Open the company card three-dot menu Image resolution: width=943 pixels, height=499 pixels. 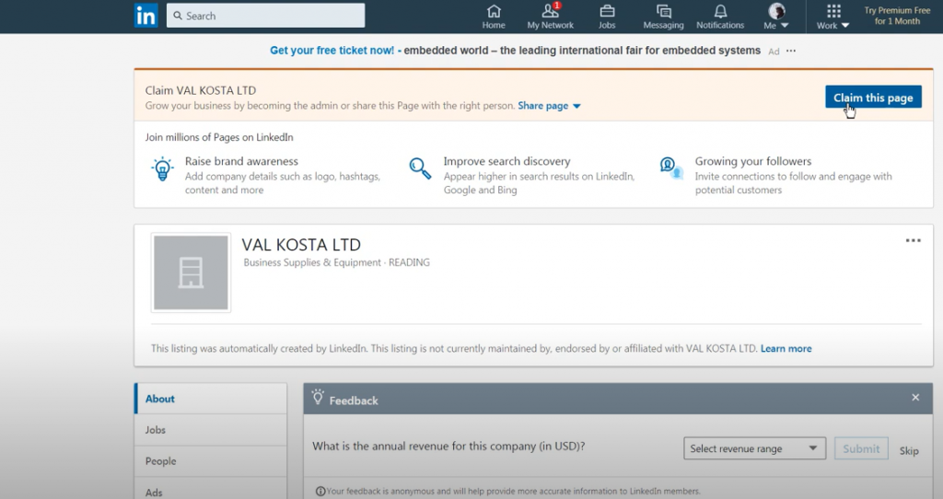[913, 240]
